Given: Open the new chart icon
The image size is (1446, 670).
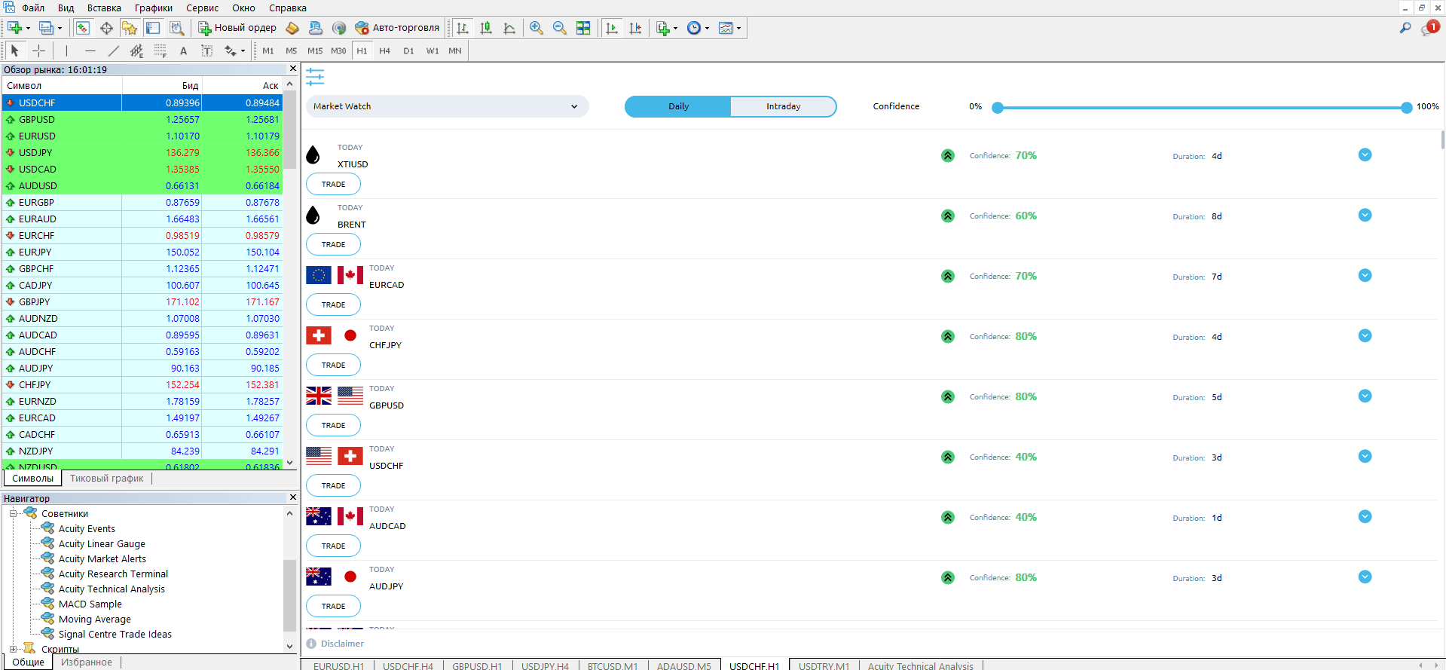Looking at the screenshot, I should pyautogui.click(x=15, y=28).
